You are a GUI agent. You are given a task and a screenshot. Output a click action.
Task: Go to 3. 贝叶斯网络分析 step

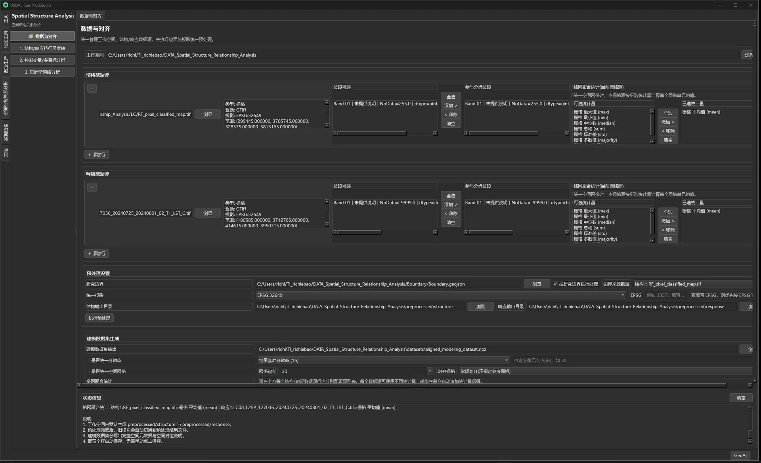click(42, 72)
